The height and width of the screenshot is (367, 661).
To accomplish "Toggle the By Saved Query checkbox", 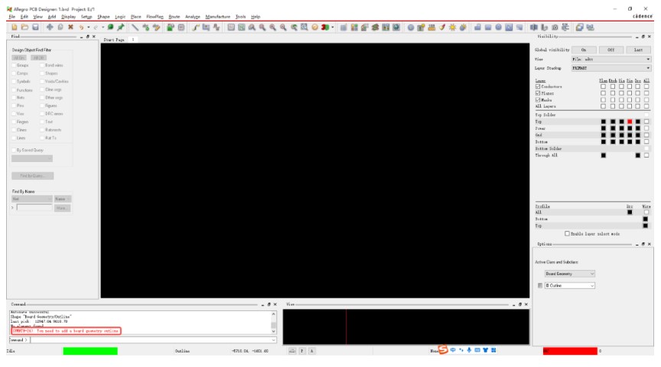I will (x=14, y=150).
